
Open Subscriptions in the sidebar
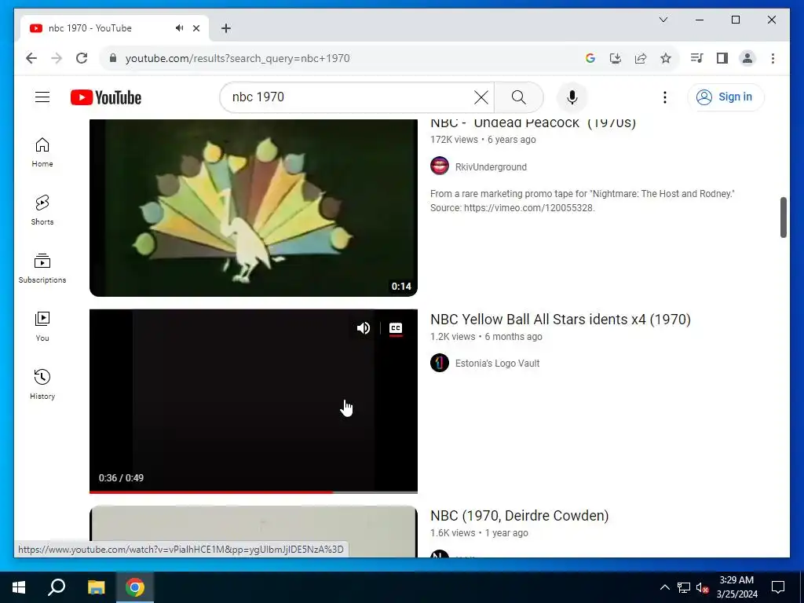(42, 269)
